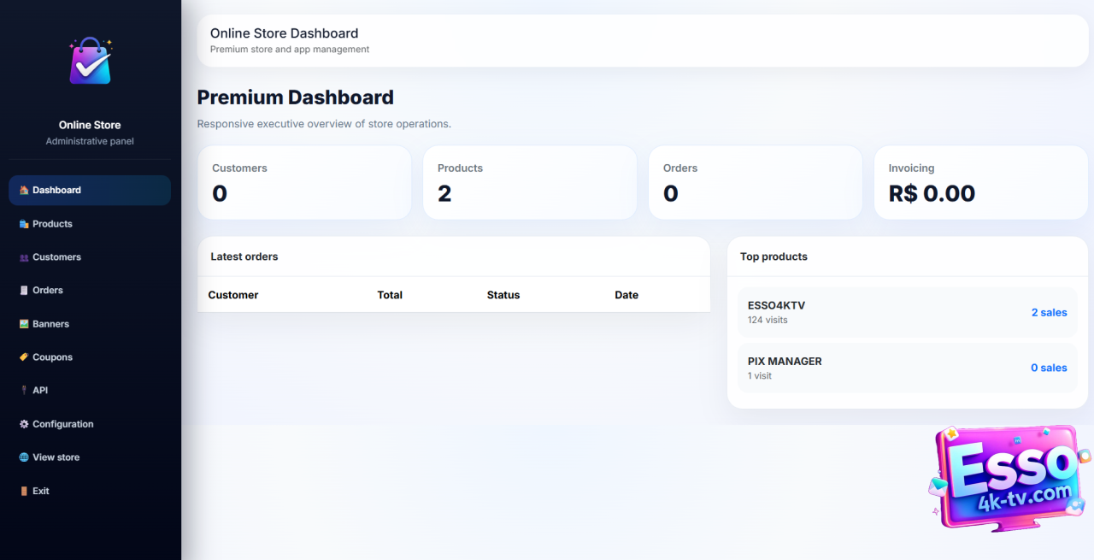Click the Configuration gear icon in sidebar
1094x560 pixels.
click(24, 424)
